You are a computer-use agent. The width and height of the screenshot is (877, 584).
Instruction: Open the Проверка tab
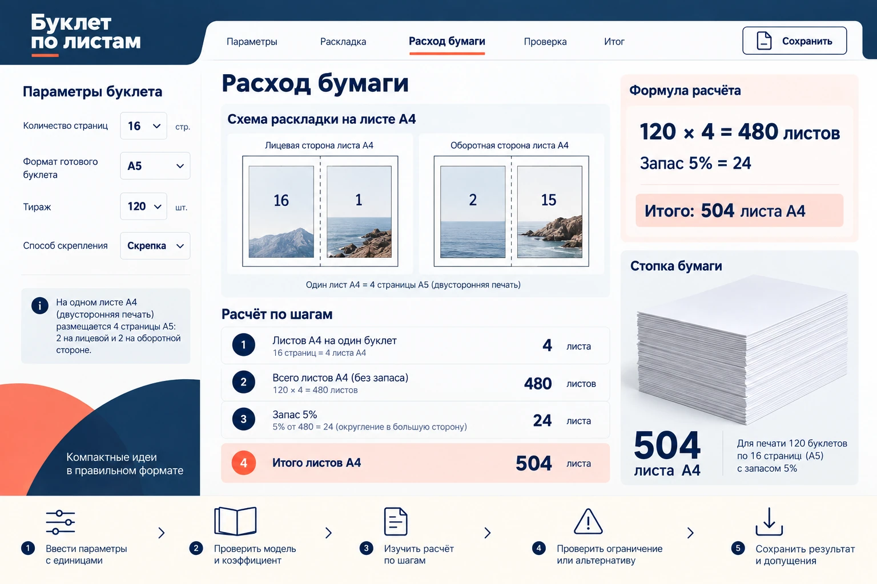point(545,42)
